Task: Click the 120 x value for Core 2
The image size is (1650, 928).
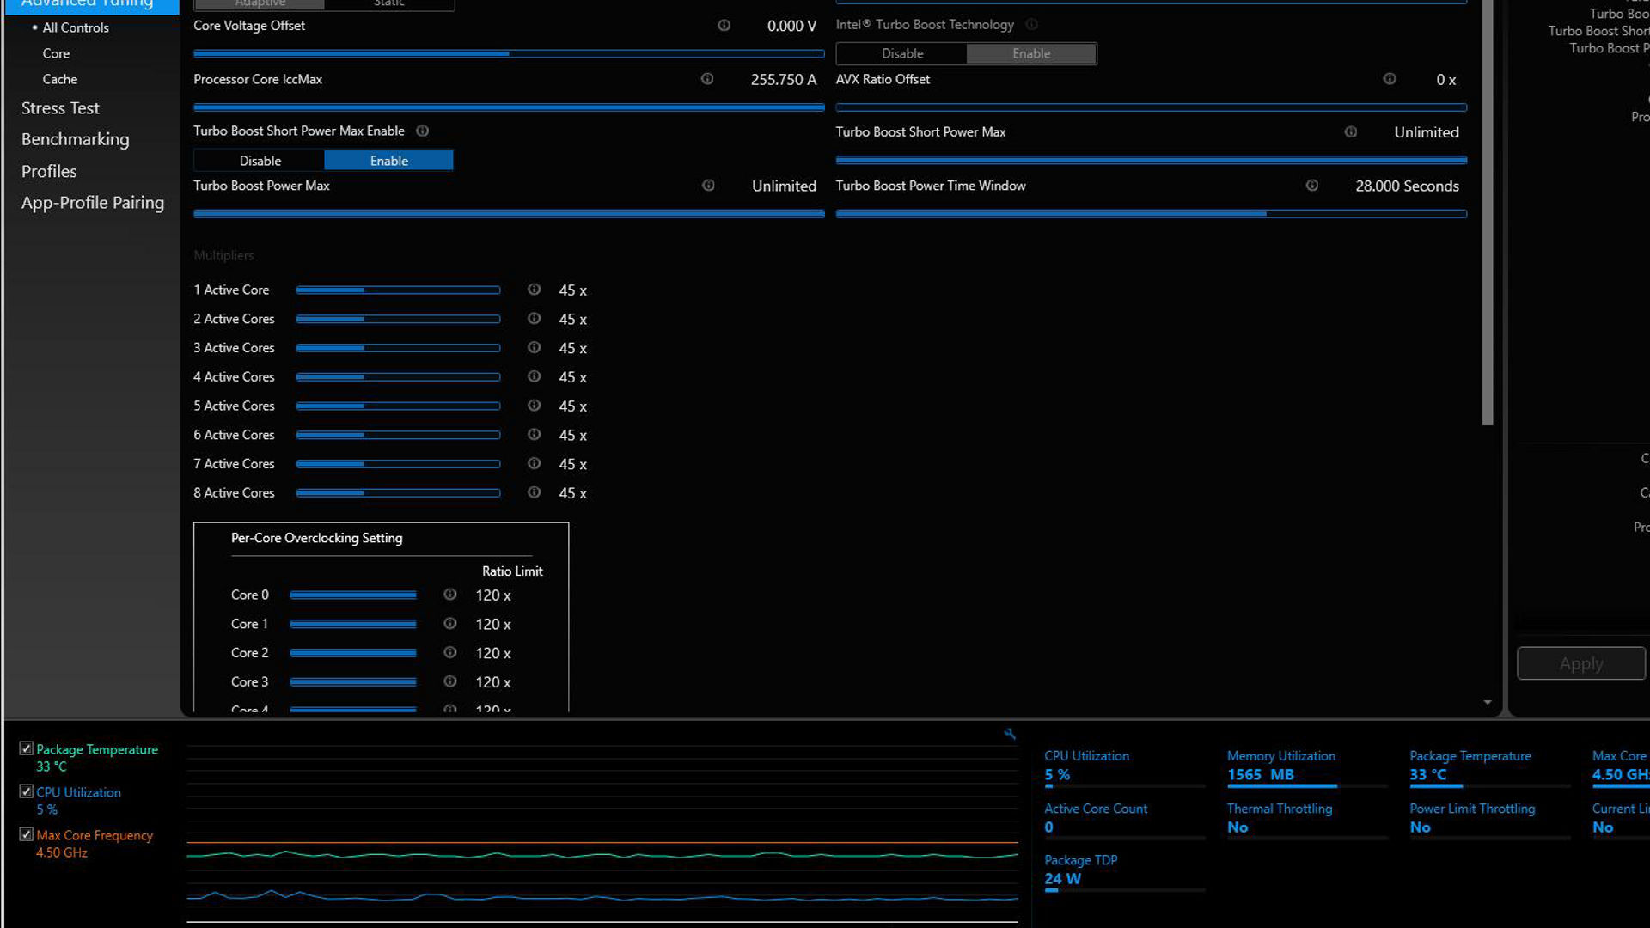Action: tap(493, 654)
